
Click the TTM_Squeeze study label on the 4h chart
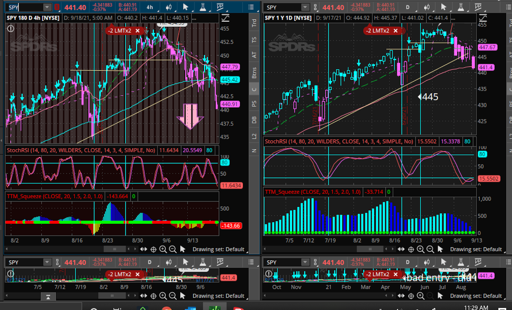(x=55, y=196)
